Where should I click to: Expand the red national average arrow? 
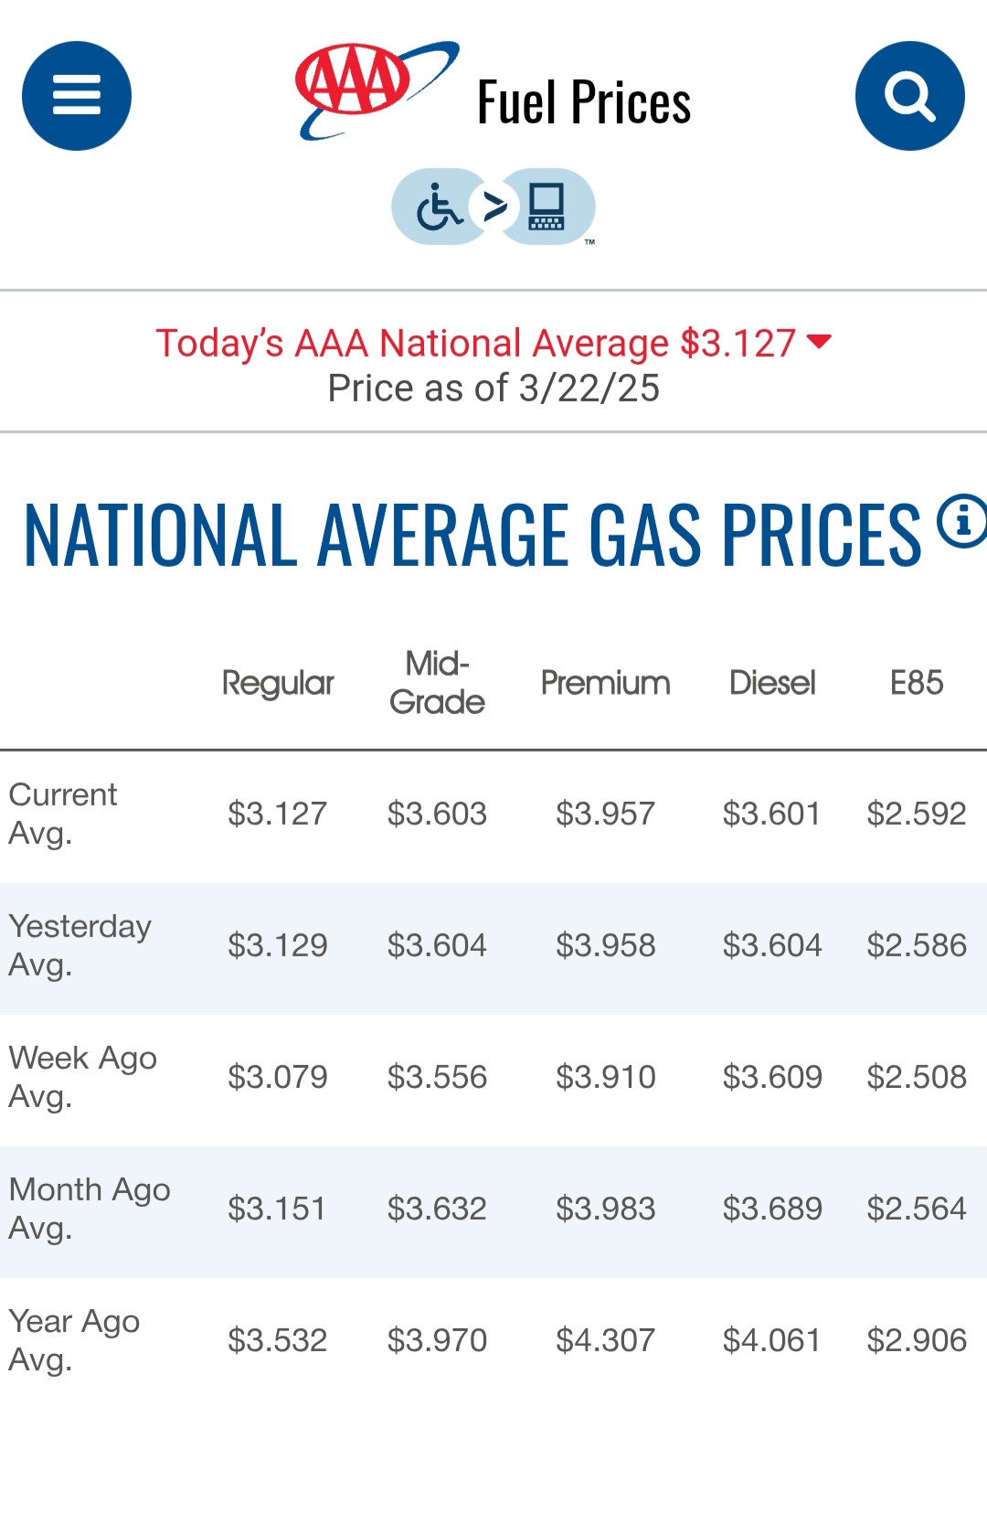tap(820, 342)
